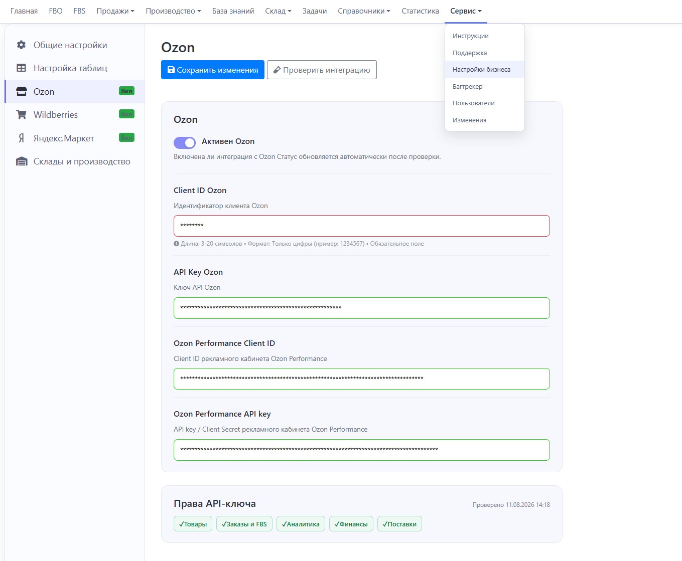Click the ✓Заказы и FBS permission badge
Viewport: 682px width, 561px height.
[244, 524]
